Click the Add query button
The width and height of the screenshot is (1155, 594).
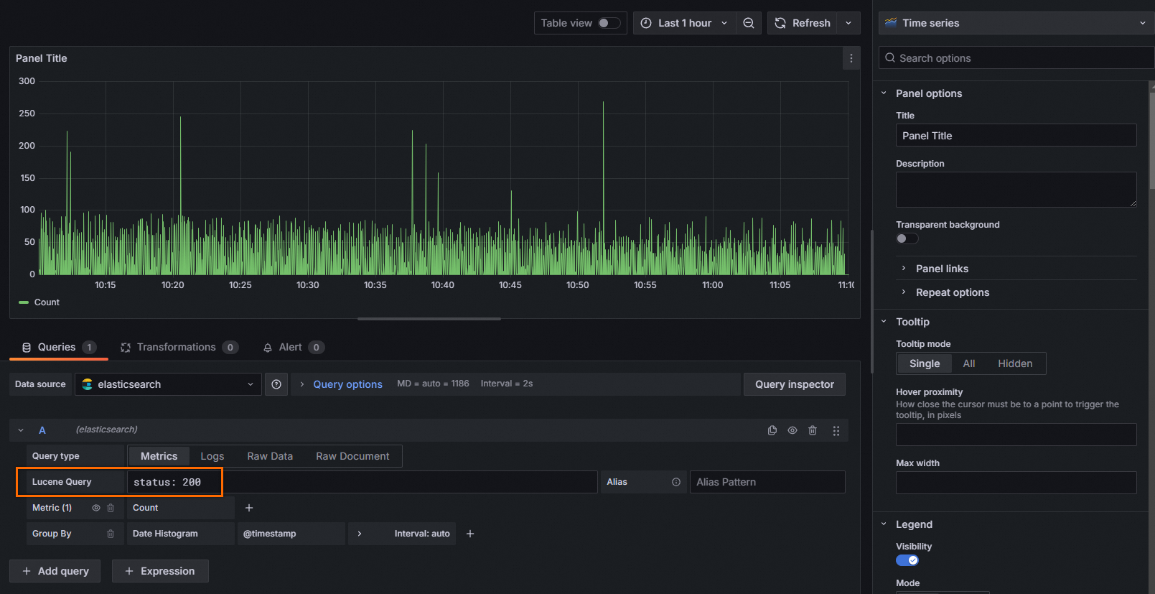55,571
